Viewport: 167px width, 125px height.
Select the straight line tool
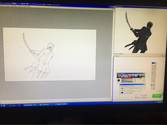pyautogui.click(x=152, y=83)
